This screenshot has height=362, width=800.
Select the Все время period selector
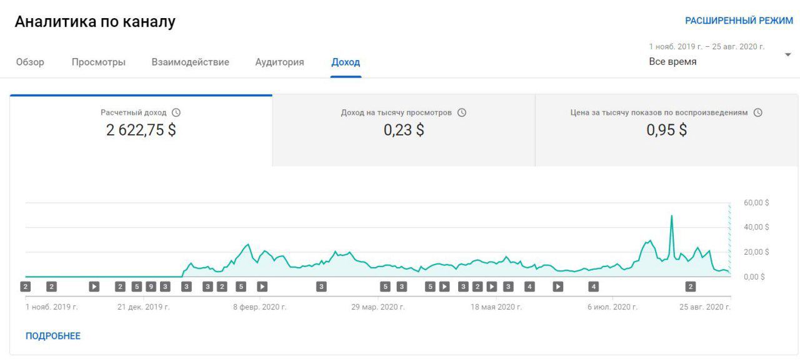click(x=672, y=62)
